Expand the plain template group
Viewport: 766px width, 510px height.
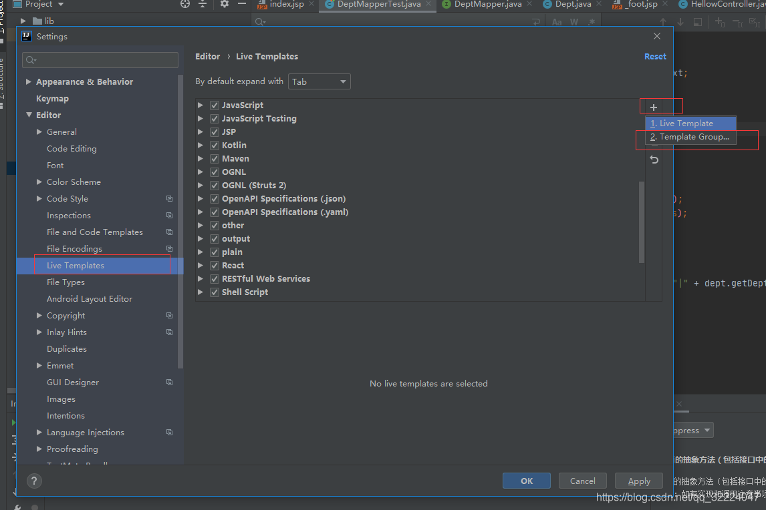pos(201,252)
